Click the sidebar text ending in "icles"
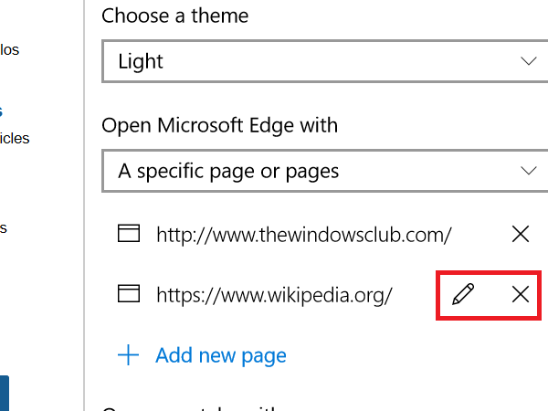The width and height of the screenshot is (548, 411). coord(15,139)
